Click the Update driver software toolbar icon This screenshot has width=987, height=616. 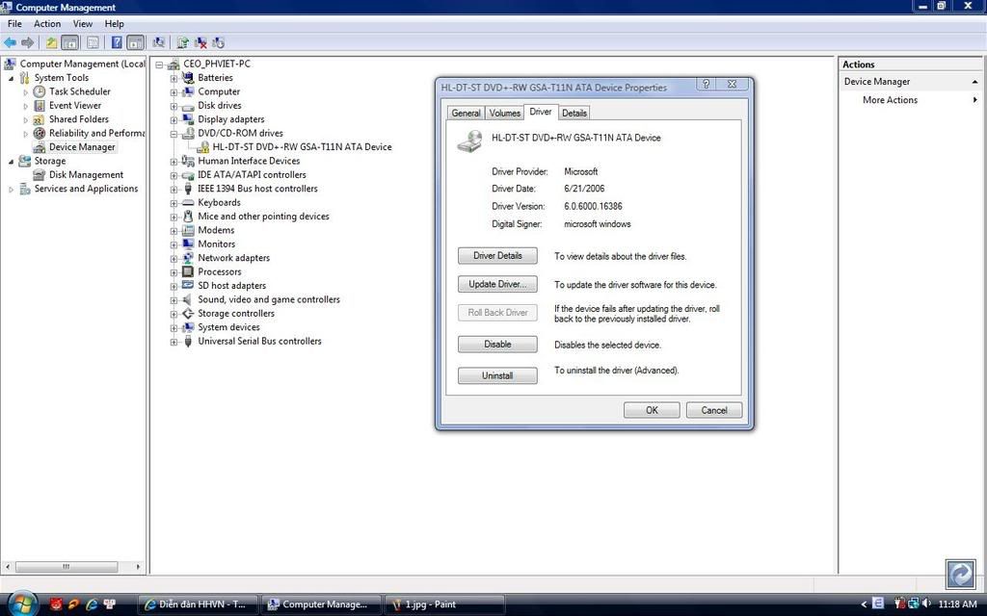[x=182, y=42]
